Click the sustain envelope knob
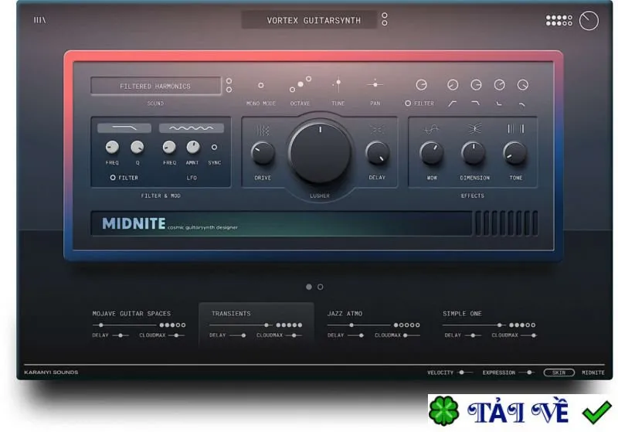618x432 pixels. click(x=499, y=85)
